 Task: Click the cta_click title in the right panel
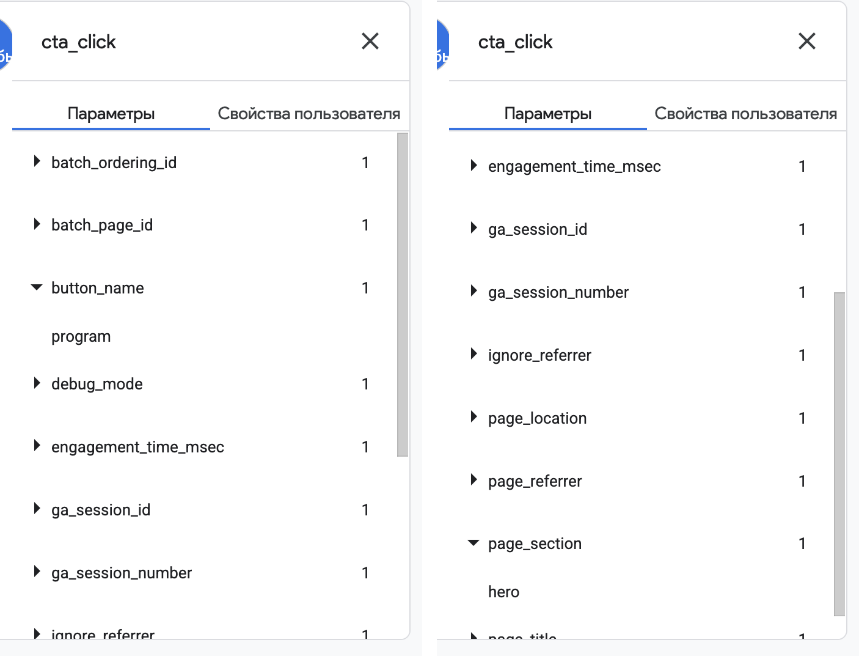pyautogui.click(x=516, y=42)
